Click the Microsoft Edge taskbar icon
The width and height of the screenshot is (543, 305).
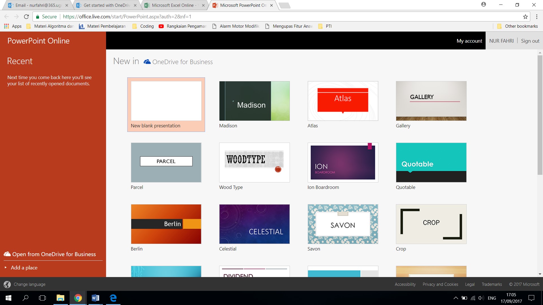click(113, 298)
